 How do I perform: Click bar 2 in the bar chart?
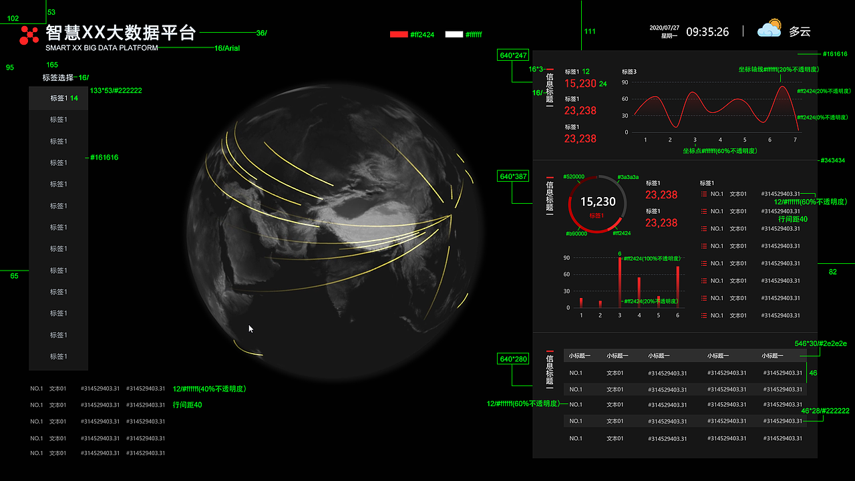click(601, 304)
